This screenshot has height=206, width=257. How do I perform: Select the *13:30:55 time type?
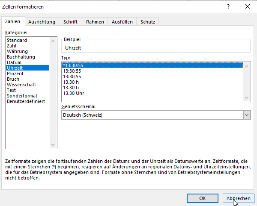[x=152, y=65]
